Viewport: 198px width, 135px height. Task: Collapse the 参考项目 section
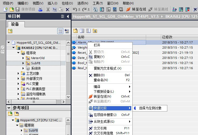(8, 108)
